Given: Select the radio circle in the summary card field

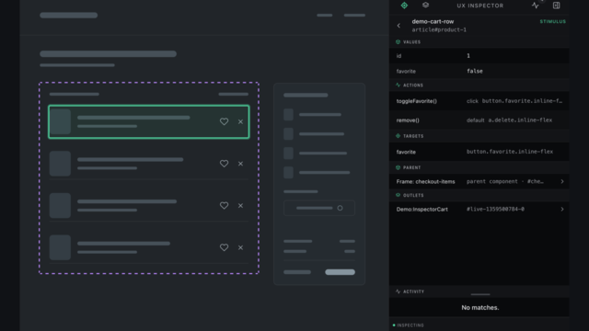Looking at the screenshot, I should (x=340, y=208).
